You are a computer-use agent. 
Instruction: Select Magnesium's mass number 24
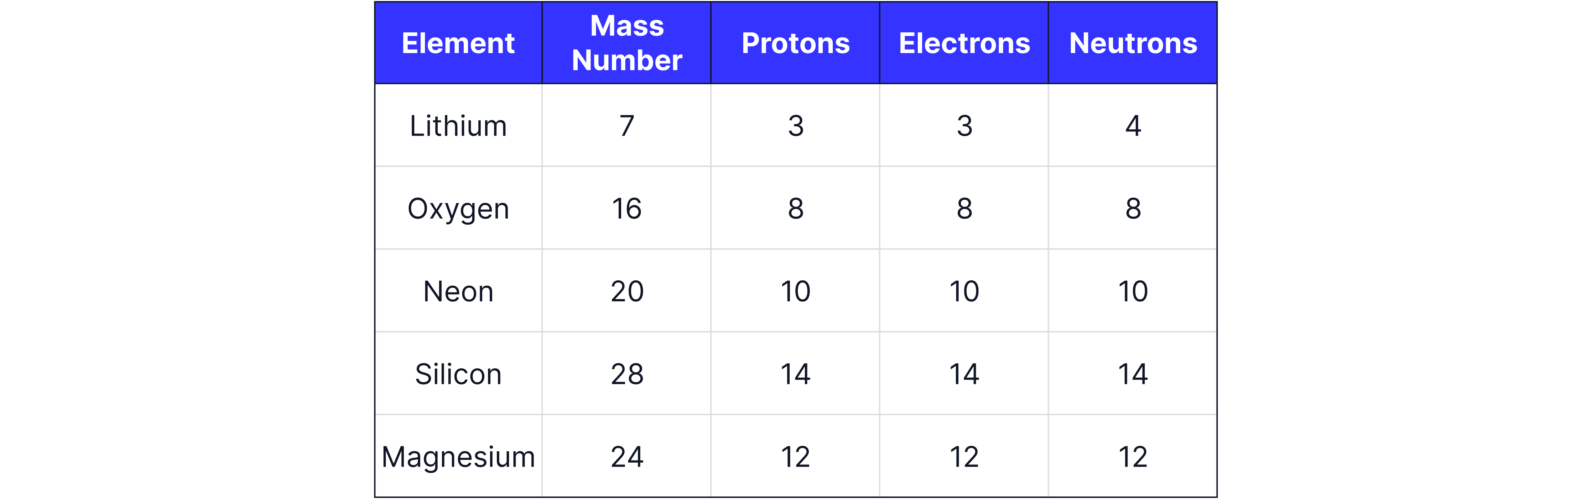pyautogui.click(x=627, y=457)
